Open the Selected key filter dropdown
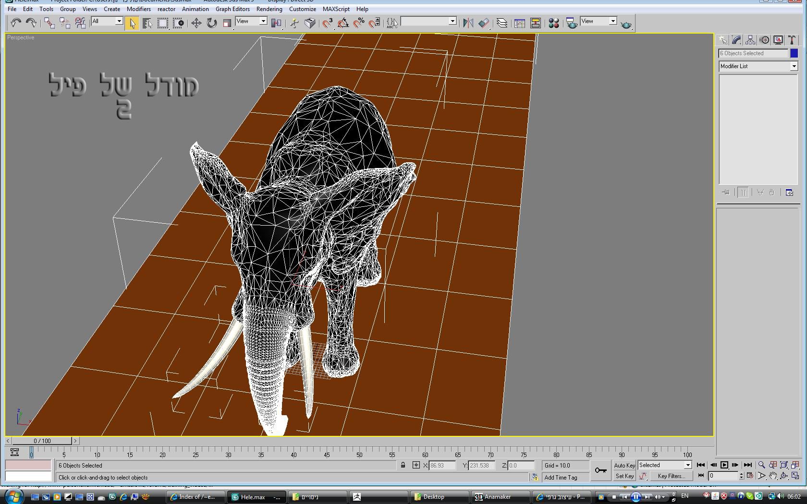Image resolution: width=807 pixels, height=504 pixels. (687, 465)
